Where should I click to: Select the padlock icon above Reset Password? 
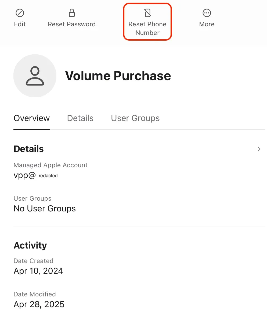pos(71,13)
